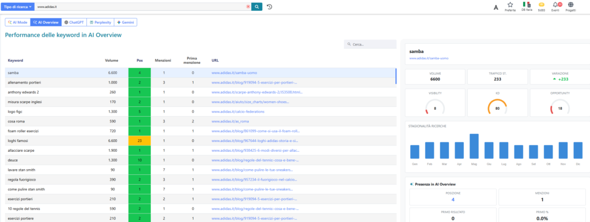This screenshot has width=590, height=222.
Task: Click orange position 23 cell for loghi famosi
Action: coord(139,141)
